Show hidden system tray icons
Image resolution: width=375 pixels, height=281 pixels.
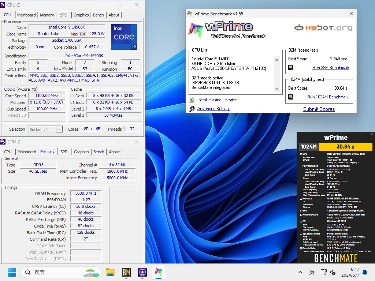[x=300, y=272]
